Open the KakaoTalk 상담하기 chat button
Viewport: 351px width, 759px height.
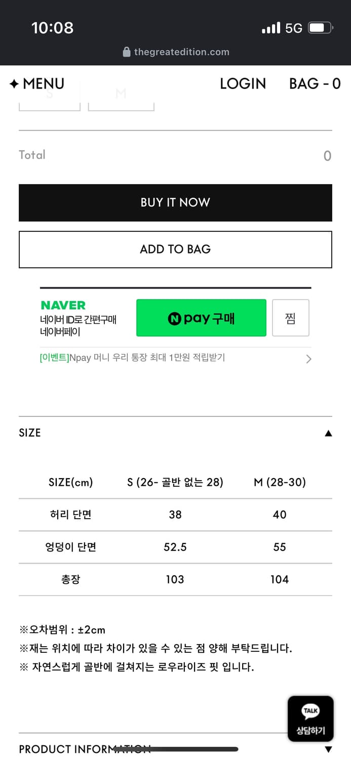(310, 719)
